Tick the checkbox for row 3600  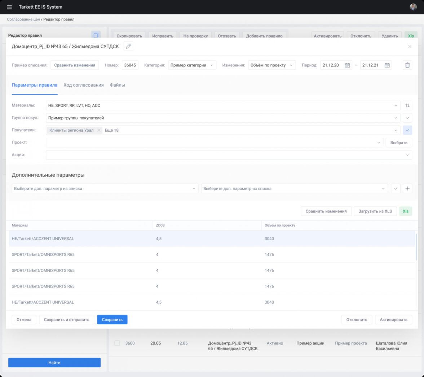point(117,343)
